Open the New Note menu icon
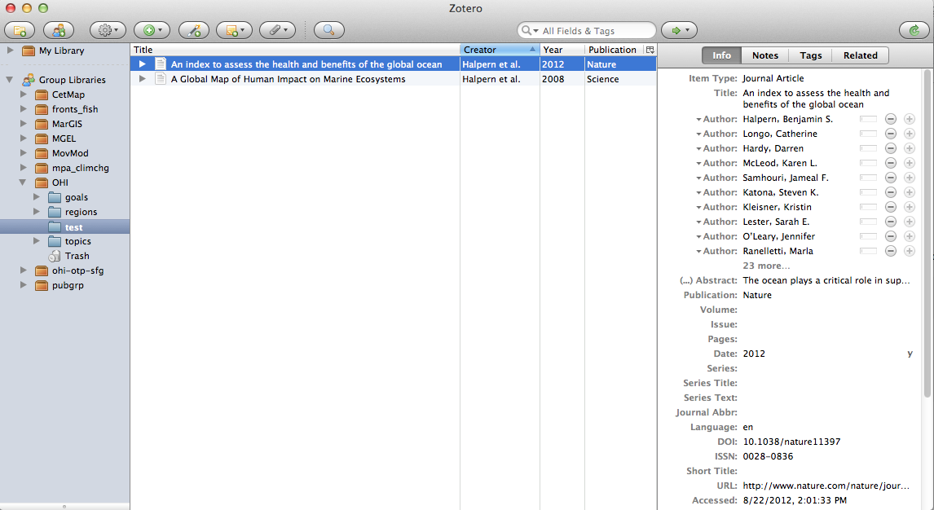 (234, 30)
